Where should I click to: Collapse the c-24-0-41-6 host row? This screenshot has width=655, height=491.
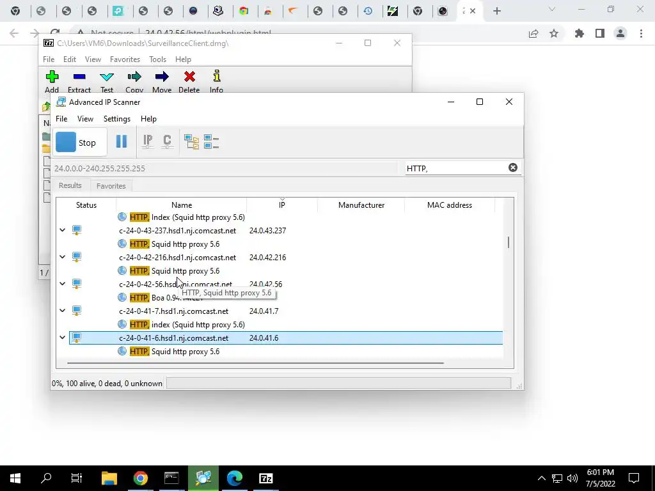[63, 338]
